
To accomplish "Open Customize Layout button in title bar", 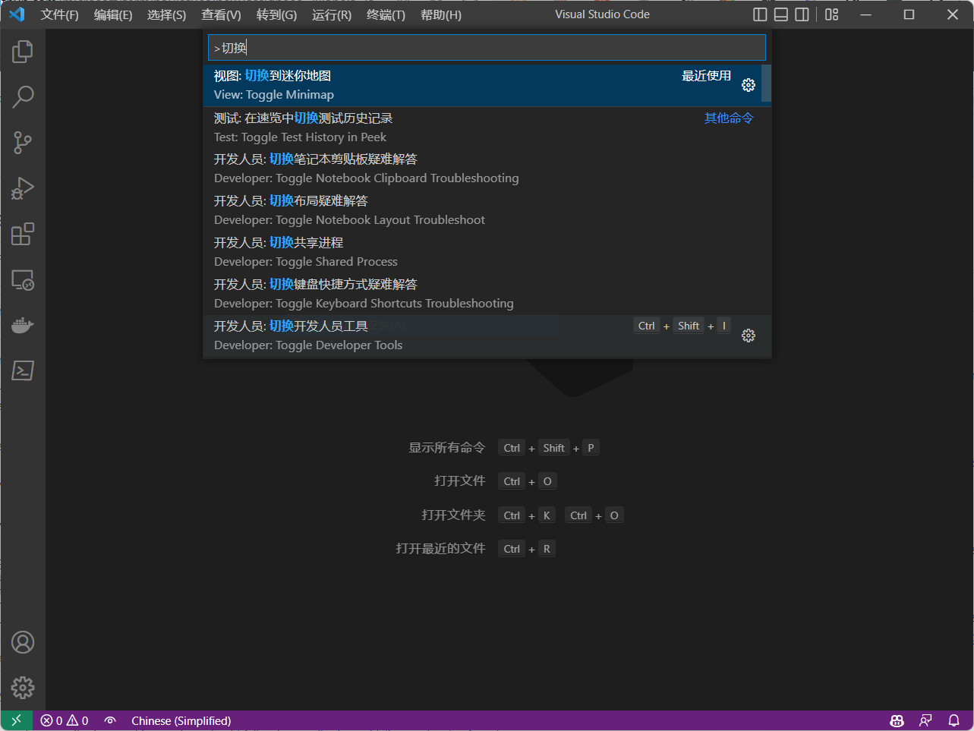I will (x=832, y=14).
